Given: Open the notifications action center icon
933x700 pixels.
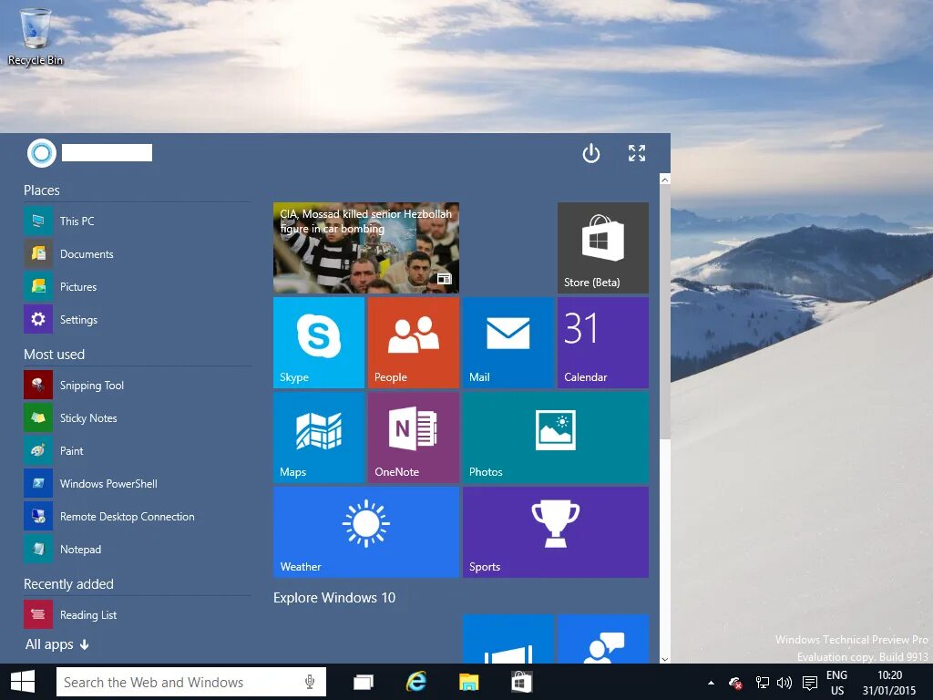Looking at the screenshot, I should [809, 682].
